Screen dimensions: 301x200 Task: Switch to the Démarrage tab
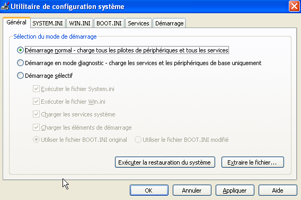click(170, 23)
